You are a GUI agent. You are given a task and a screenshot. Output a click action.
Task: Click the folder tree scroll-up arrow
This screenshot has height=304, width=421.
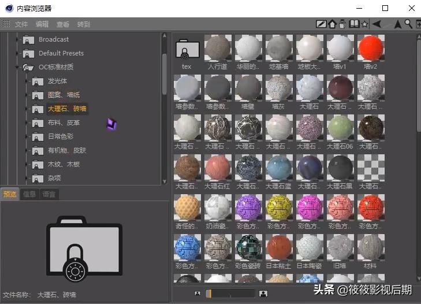165,35
